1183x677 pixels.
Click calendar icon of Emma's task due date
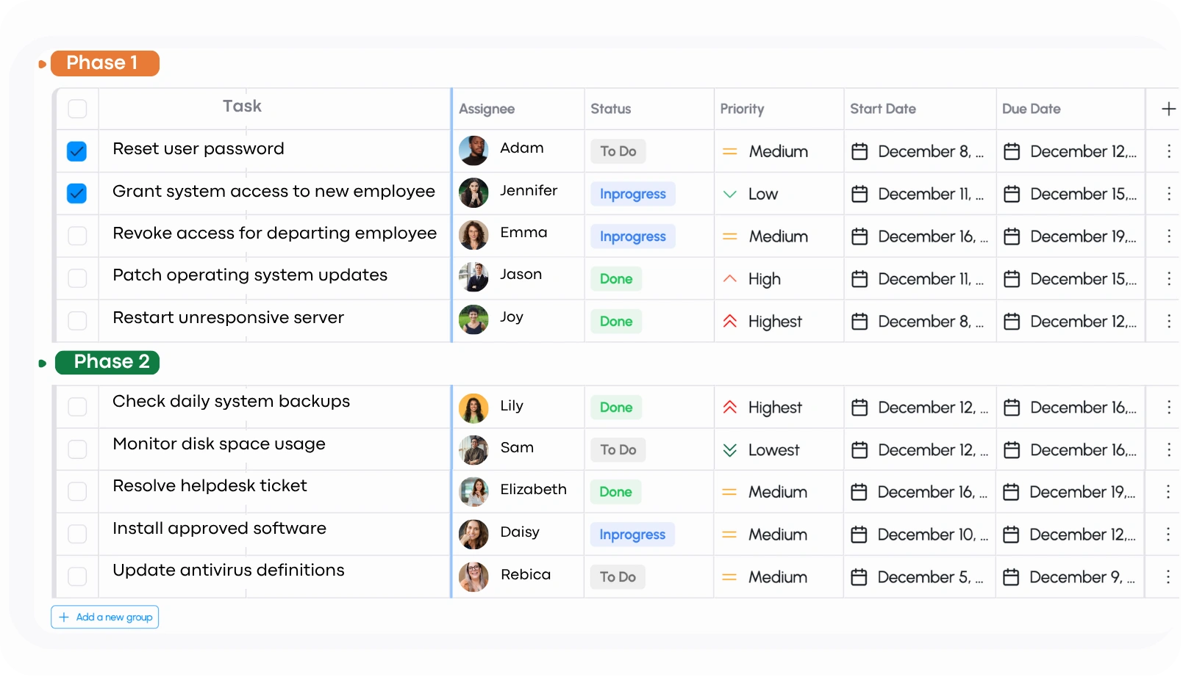click(1012, 236)
